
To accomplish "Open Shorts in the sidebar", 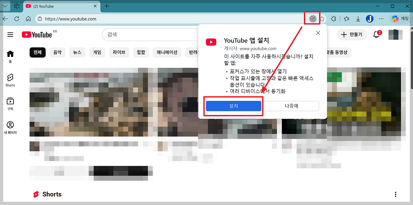I will point(10,80).
